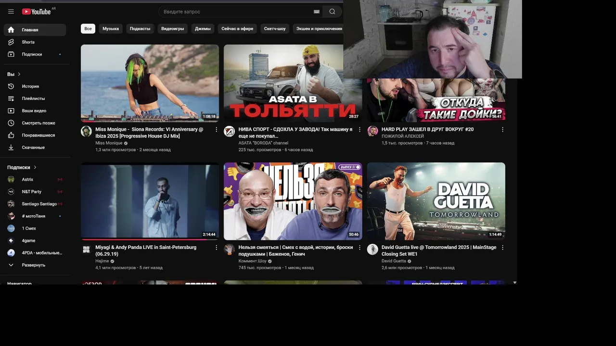Open the НИВА СПОРТ video title
Screen dimensions: 616x346
click(x=295, y=133)
